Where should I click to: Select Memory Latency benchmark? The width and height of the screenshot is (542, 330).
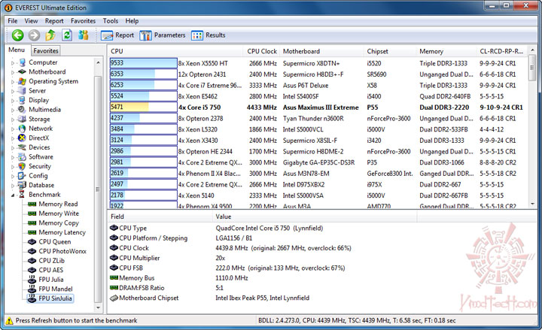62,232
